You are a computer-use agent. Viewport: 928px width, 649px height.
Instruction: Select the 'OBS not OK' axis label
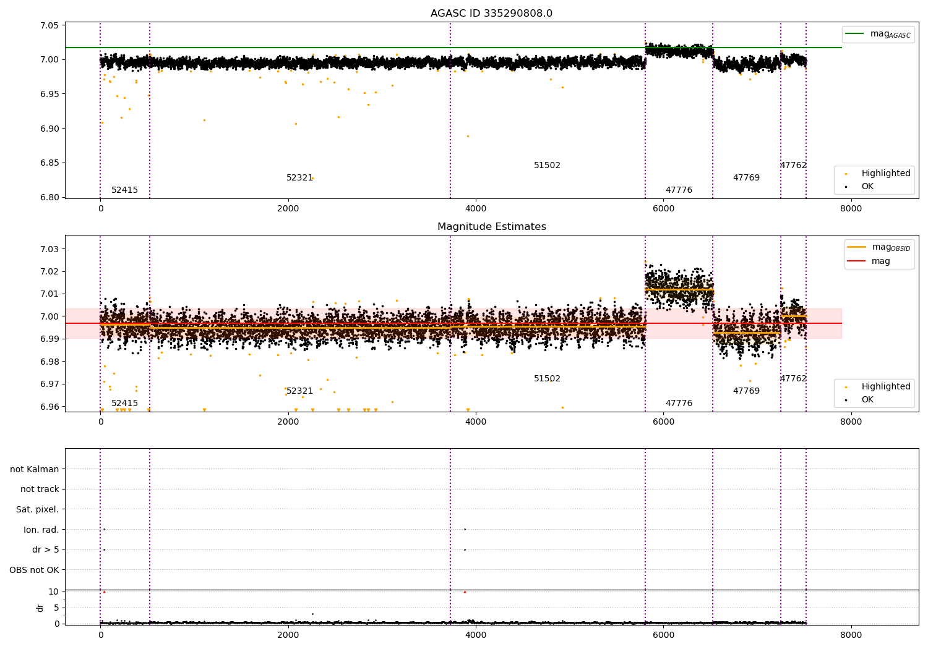tap(34, 570)
